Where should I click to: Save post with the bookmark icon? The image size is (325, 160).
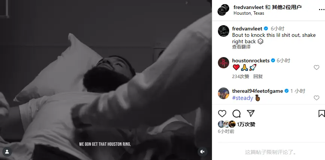point(322,113)
